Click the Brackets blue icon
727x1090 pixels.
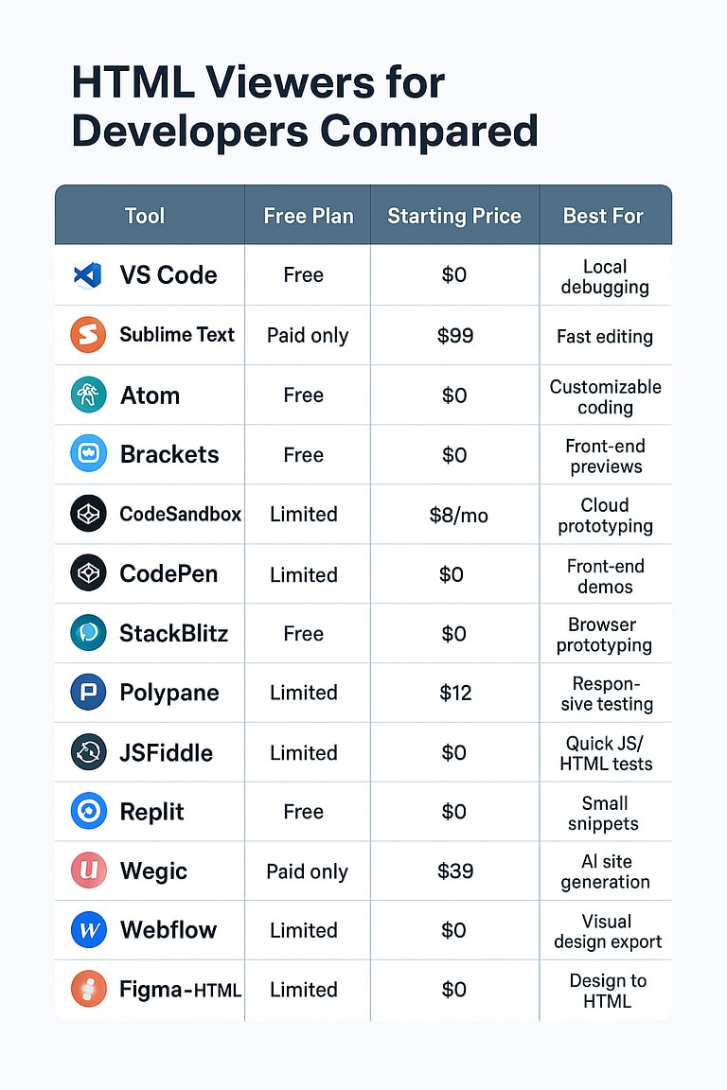coord(88,454)
